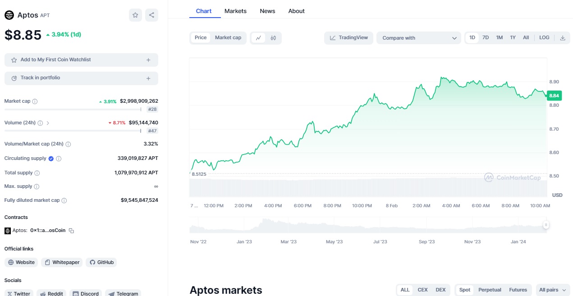The width and height of the screenshot is (573, 296).
Task: Open the Aptos Discord server
Action: pyautogui.click(x=86, y=294)
